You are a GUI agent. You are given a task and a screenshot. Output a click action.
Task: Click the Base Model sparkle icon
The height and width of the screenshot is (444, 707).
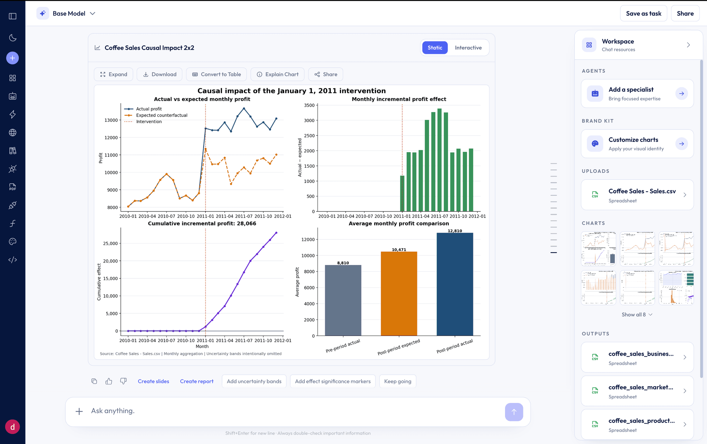pos(43,13)
